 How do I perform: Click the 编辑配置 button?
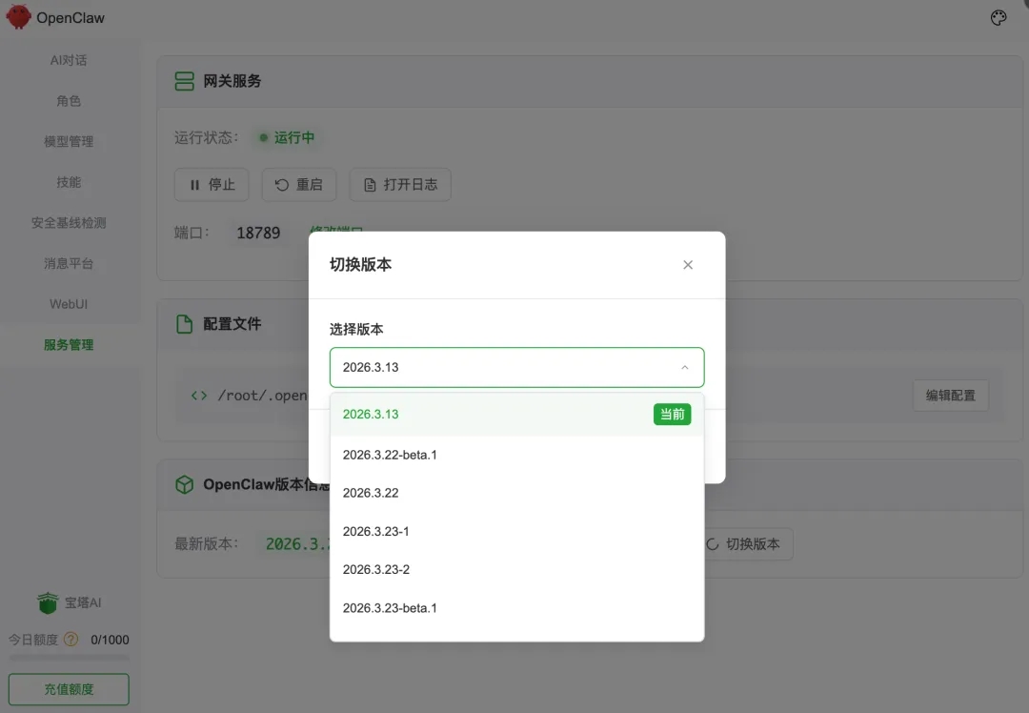pos(950,395)
